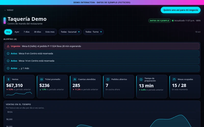This screenshot has height=127, width=204.
Task: Switch period filter to 7 días
Action: pyautogui.click(x=27, y=32)
